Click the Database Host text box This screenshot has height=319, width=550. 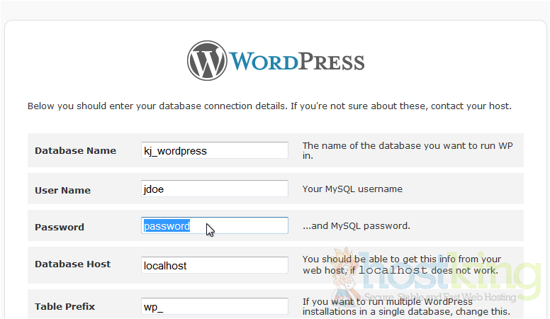click(x=215, y=265)
